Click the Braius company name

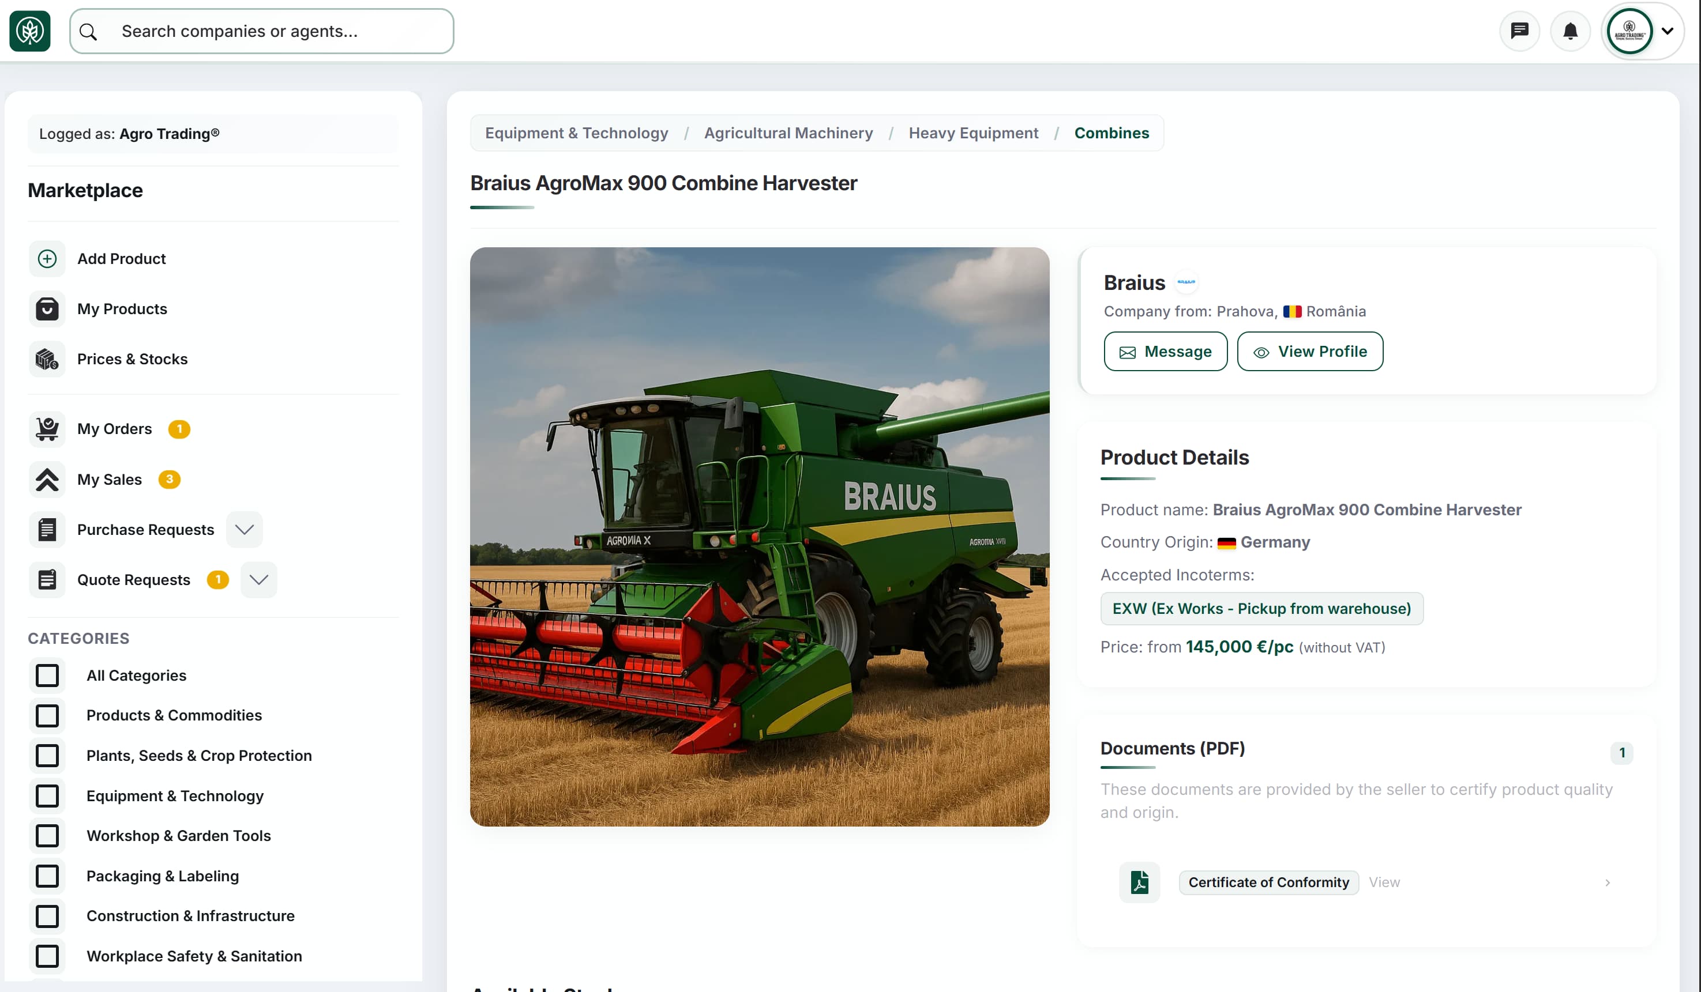click(1135, 282)
